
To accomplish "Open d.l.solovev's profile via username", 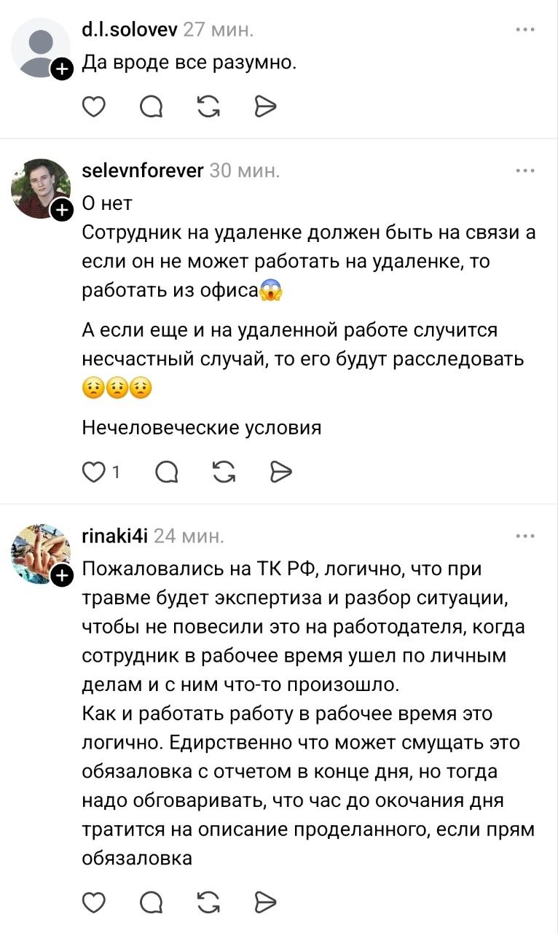I will (128, 30).
